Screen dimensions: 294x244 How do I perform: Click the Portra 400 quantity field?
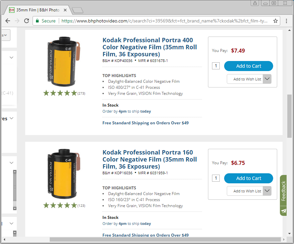[x=216, y=66]
